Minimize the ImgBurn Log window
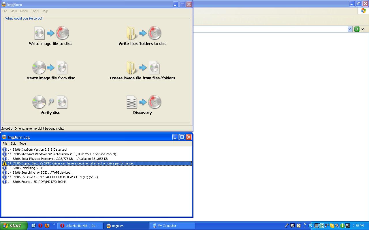Viewport: 369px width, 230px height. [175, 137]
